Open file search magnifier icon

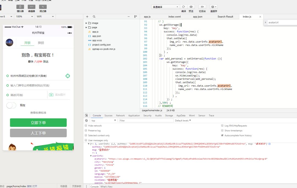(94, 17)
